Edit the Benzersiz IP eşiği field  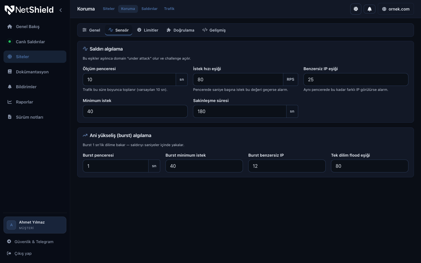[x=356, y=79]
